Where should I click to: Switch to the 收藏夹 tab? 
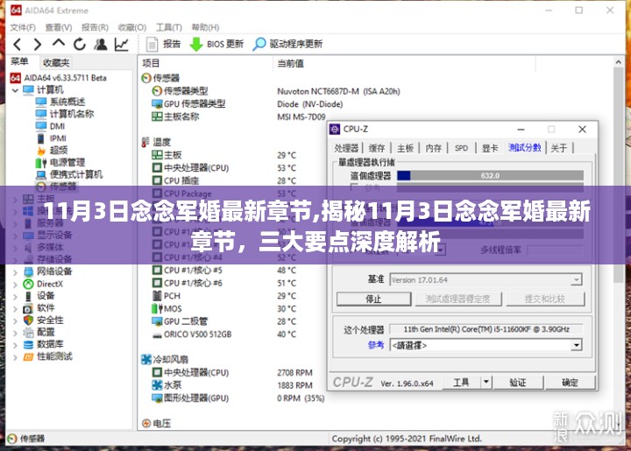56,63
